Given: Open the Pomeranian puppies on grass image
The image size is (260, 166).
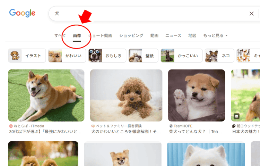Looking at the screenshot, I should point(43,153).
